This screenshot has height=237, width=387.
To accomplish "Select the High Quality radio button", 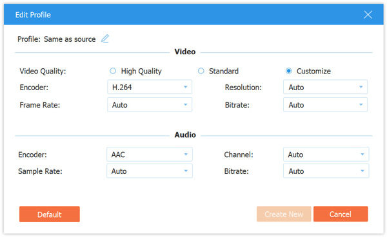I will [x=113, y=71].
